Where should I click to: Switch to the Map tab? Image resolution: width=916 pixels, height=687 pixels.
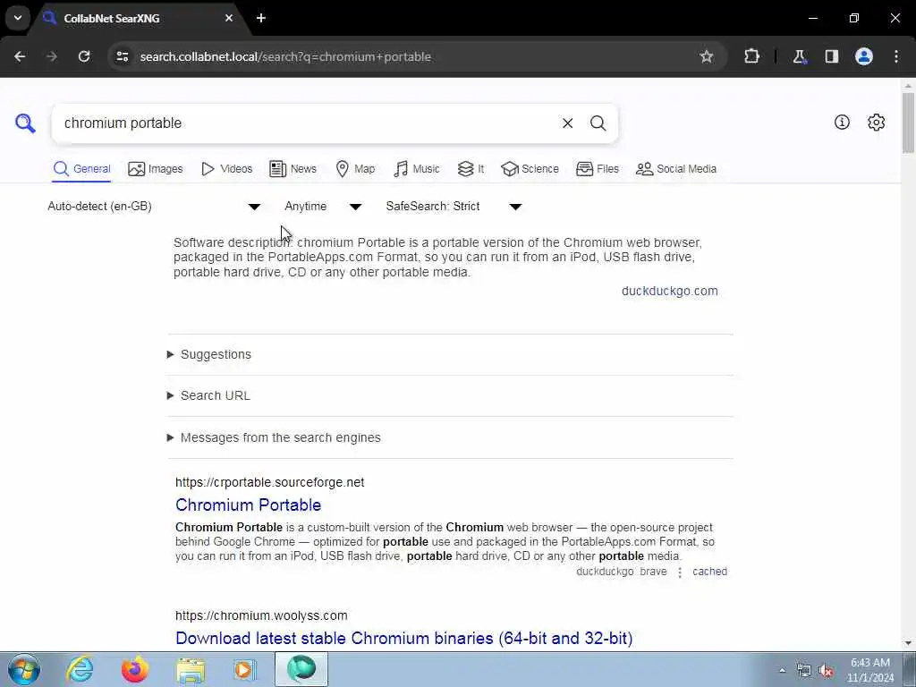(x=355, y=169)
